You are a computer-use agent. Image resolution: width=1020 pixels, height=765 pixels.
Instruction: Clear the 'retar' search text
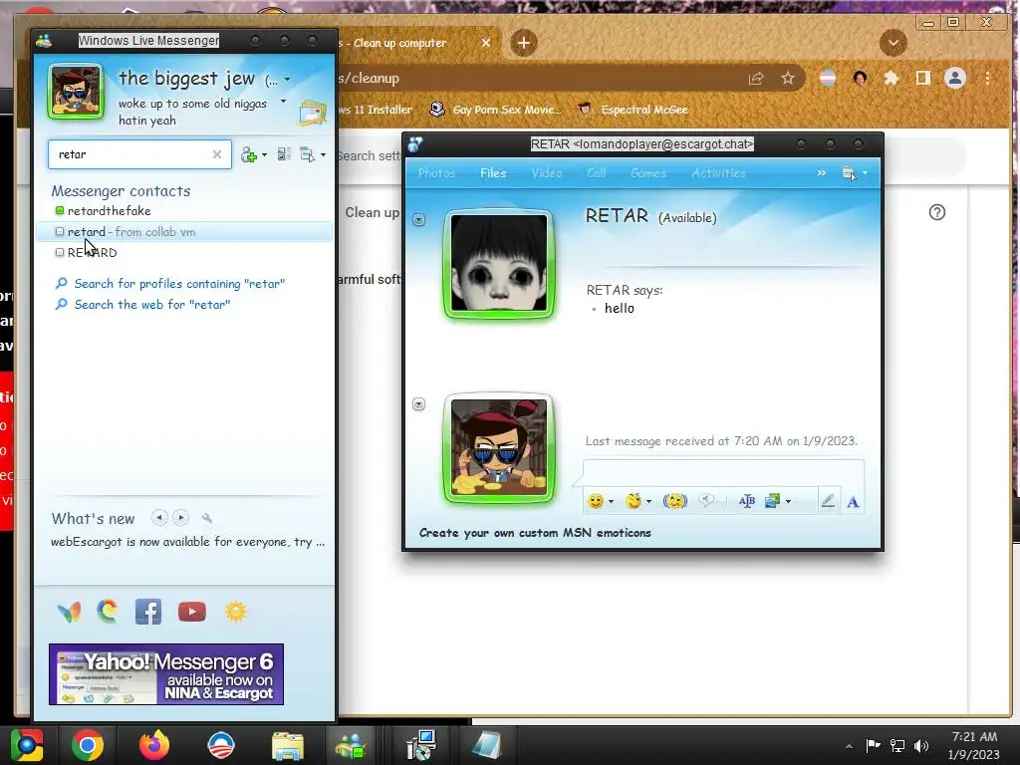[216, 154]
